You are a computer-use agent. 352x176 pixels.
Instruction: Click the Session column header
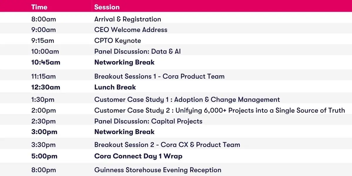tap(107, 7)
